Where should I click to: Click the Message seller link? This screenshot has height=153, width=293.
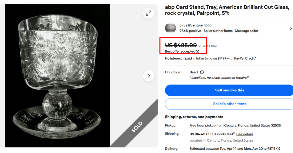[x=246, y=31]
